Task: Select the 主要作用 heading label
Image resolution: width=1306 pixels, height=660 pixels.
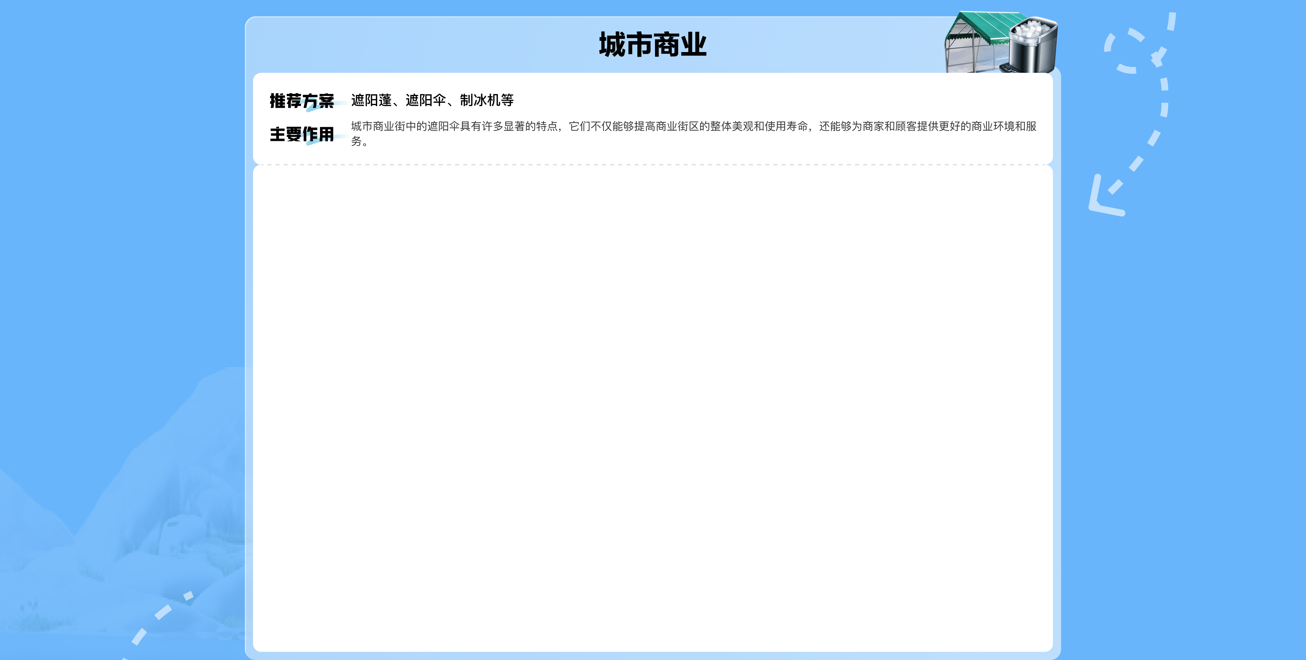Action: (302, 134)
